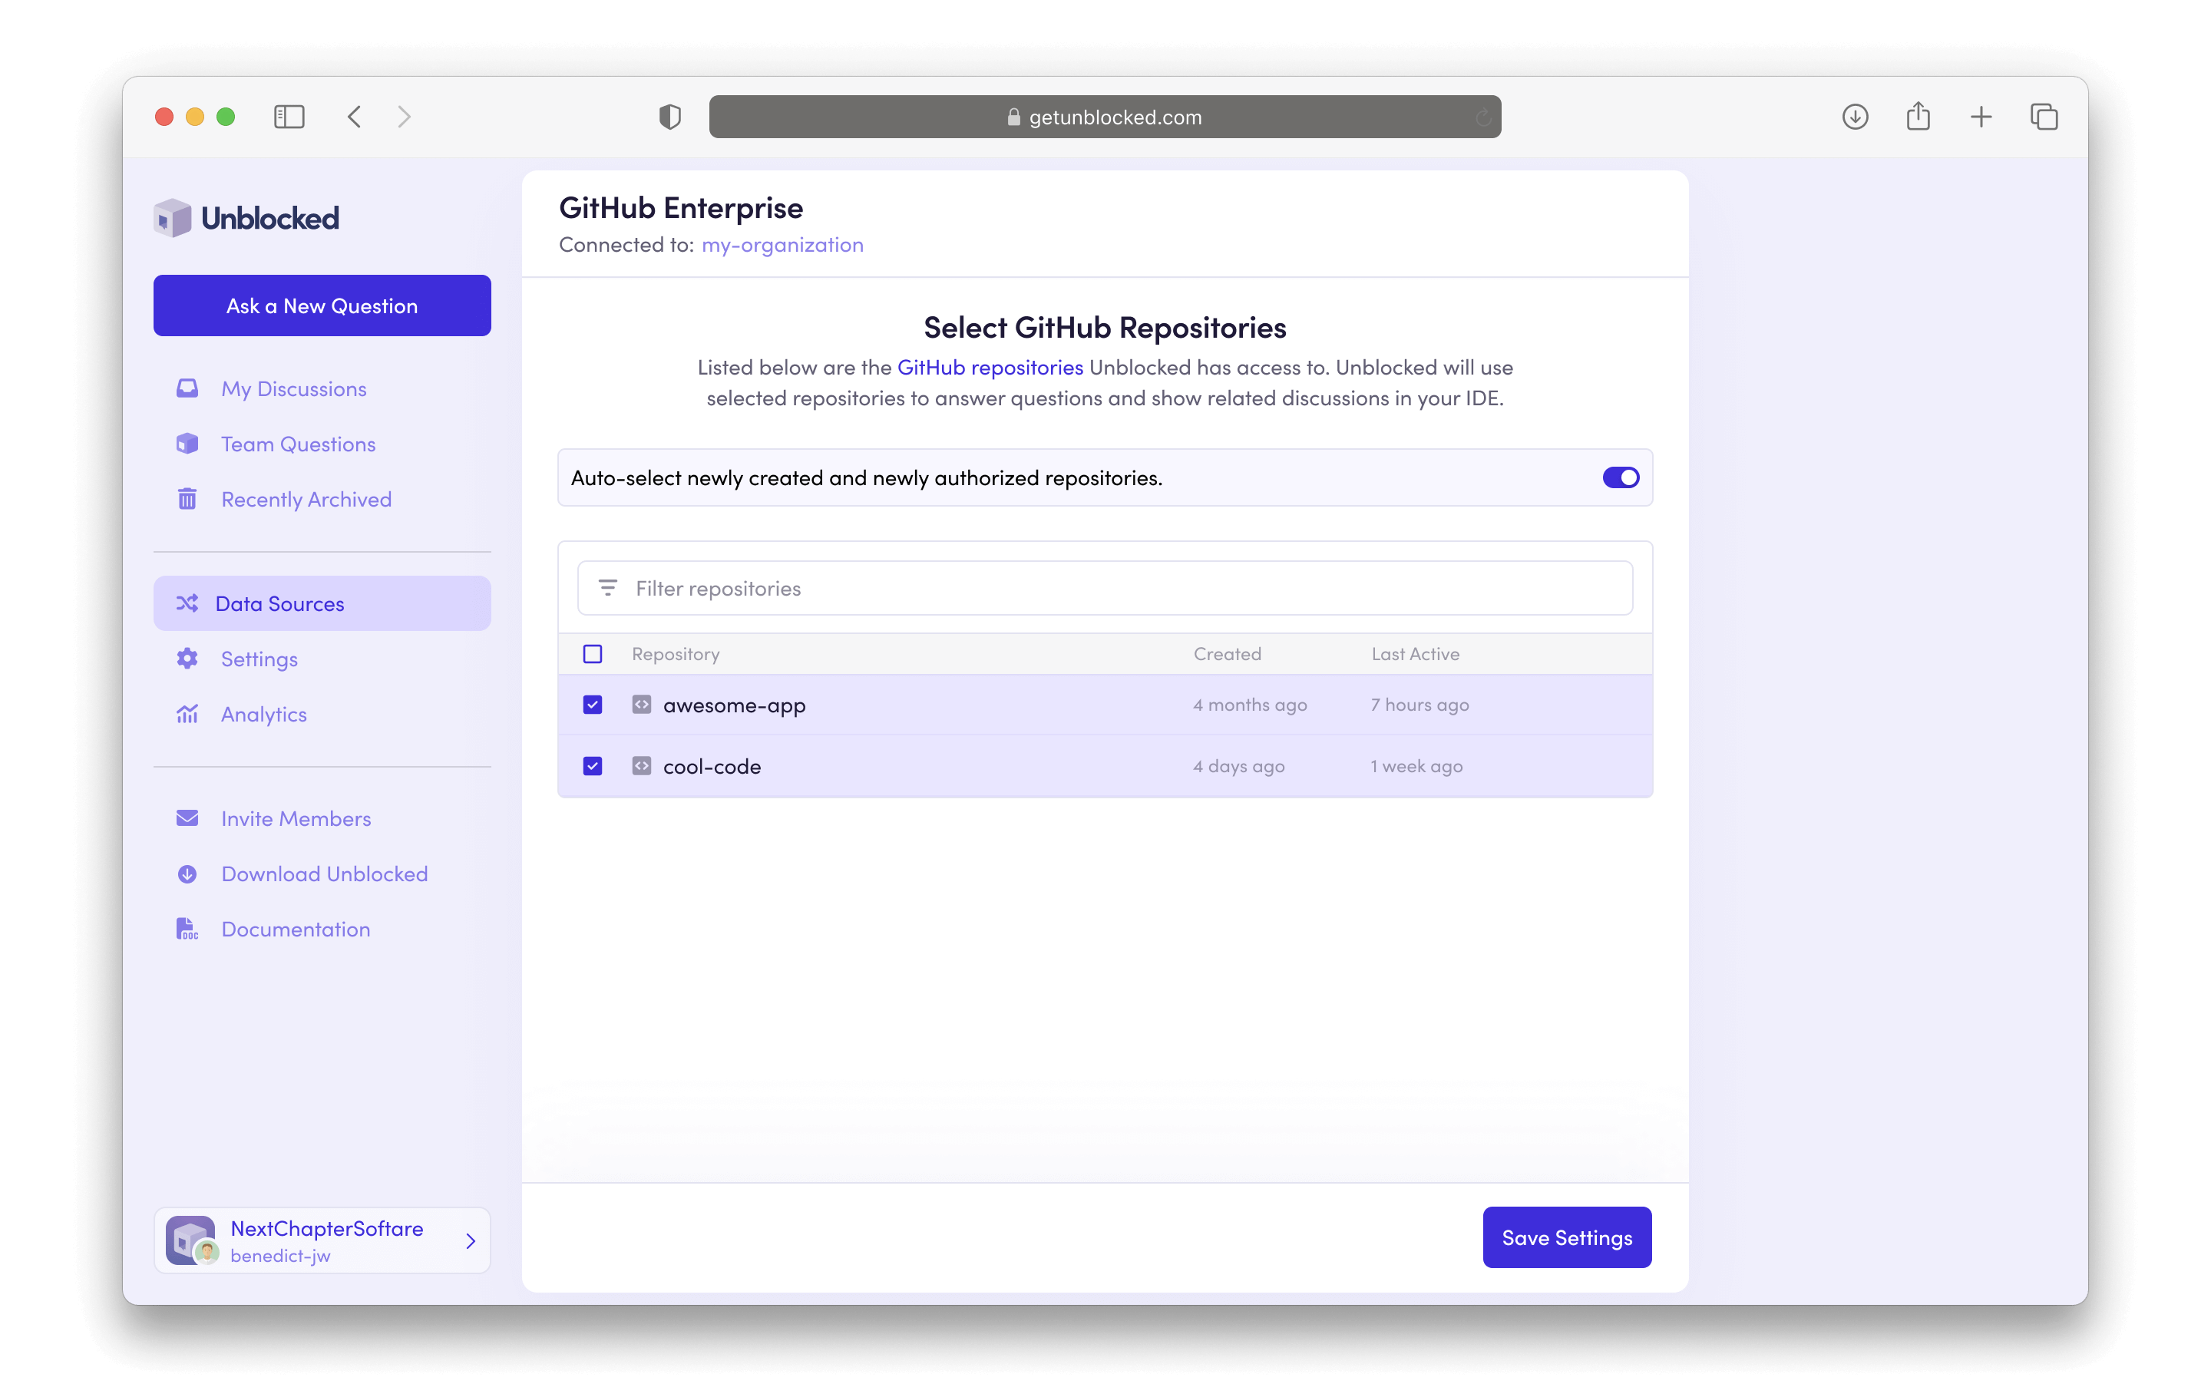
Task: Expand the NextChapterSoftare team switcher chevron
Action: coord(471,1241)
